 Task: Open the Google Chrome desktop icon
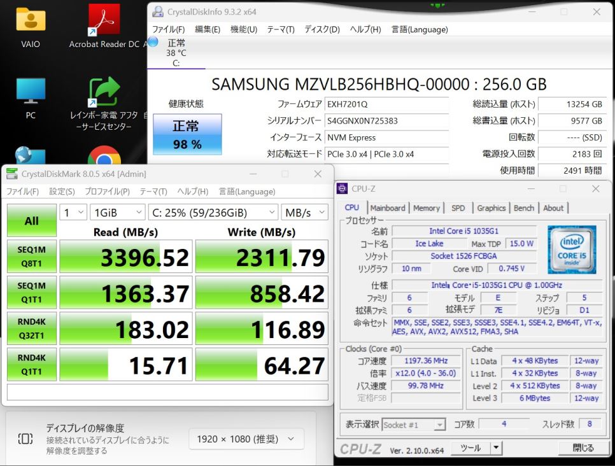[104, 155]
